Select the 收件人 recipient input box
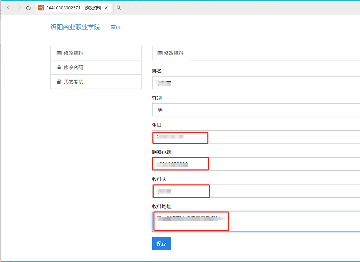Image resolution: width=360 pixels, height=262 pixels. (256, 191)
